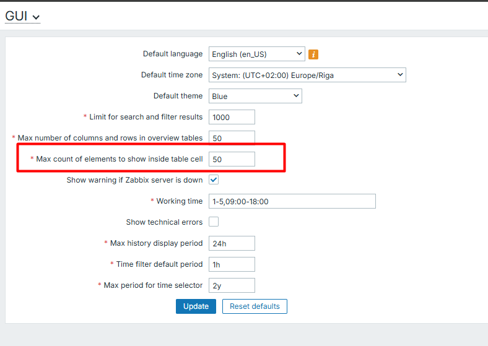Enable the Show technical errors checkbox
Image resolution: width=488 pixels, height=346 pixels.
214,222
